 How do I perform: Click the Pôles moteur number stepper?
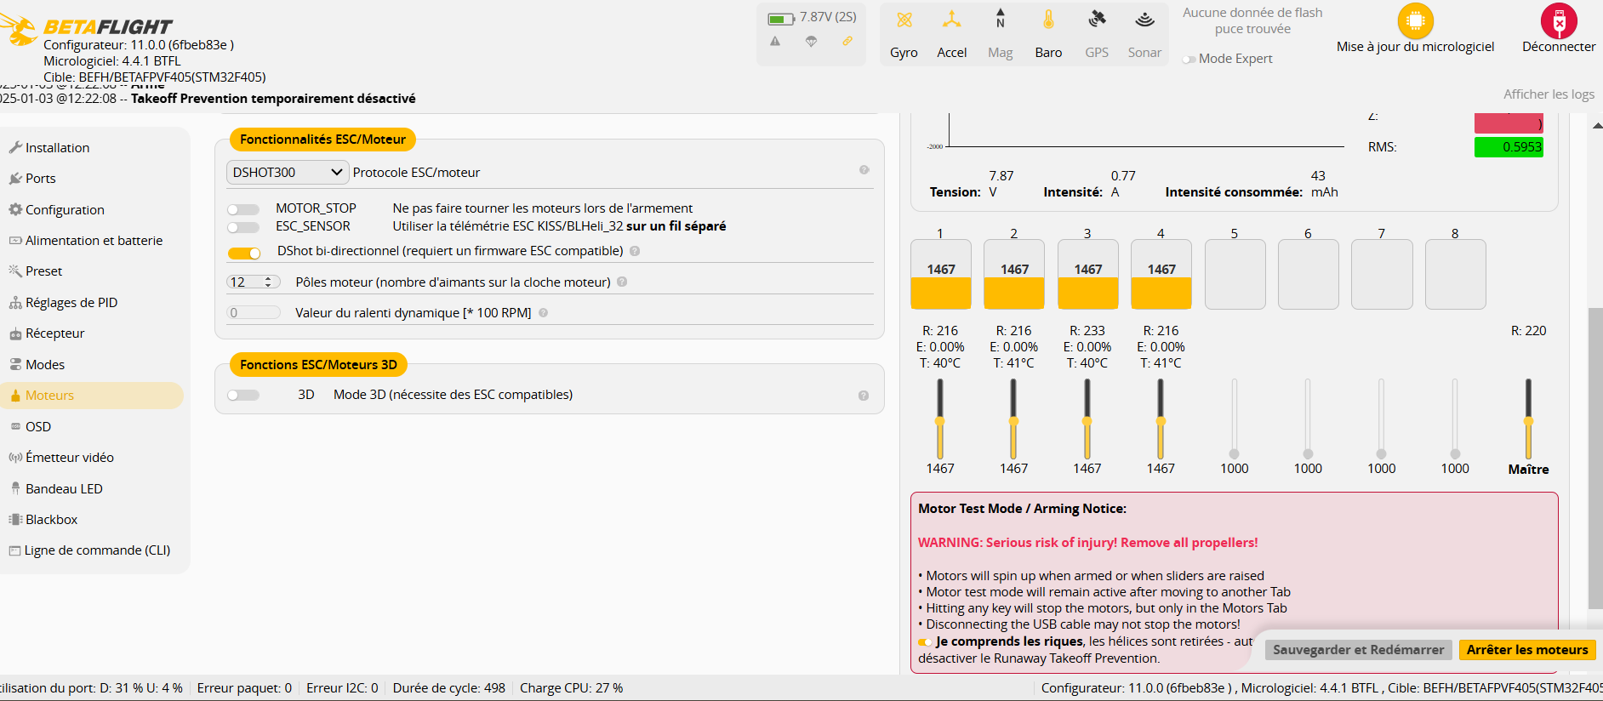tap(253, 282)
